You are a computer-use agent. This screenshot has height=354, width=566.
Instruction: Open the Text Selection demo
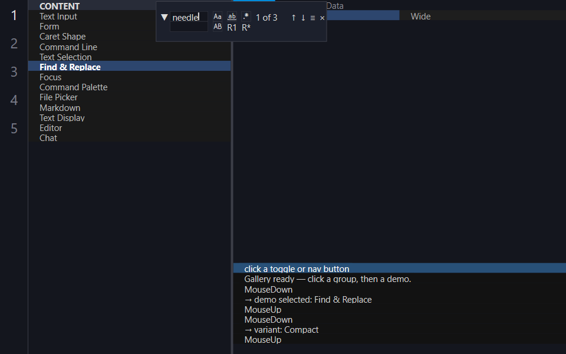pos(129,57)
